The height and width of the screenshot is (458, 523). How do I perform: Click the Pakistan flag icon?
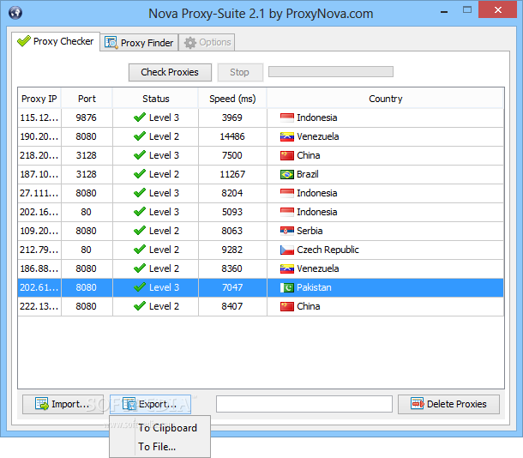287,287
